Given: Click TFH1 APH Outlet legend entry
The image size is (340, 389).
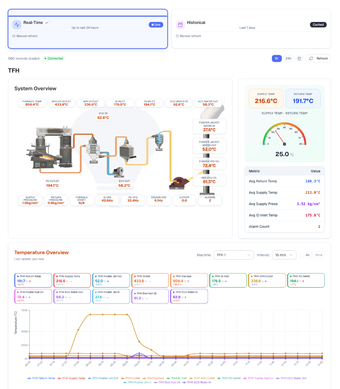Looking at the screenshot, I should coord(202,378).
